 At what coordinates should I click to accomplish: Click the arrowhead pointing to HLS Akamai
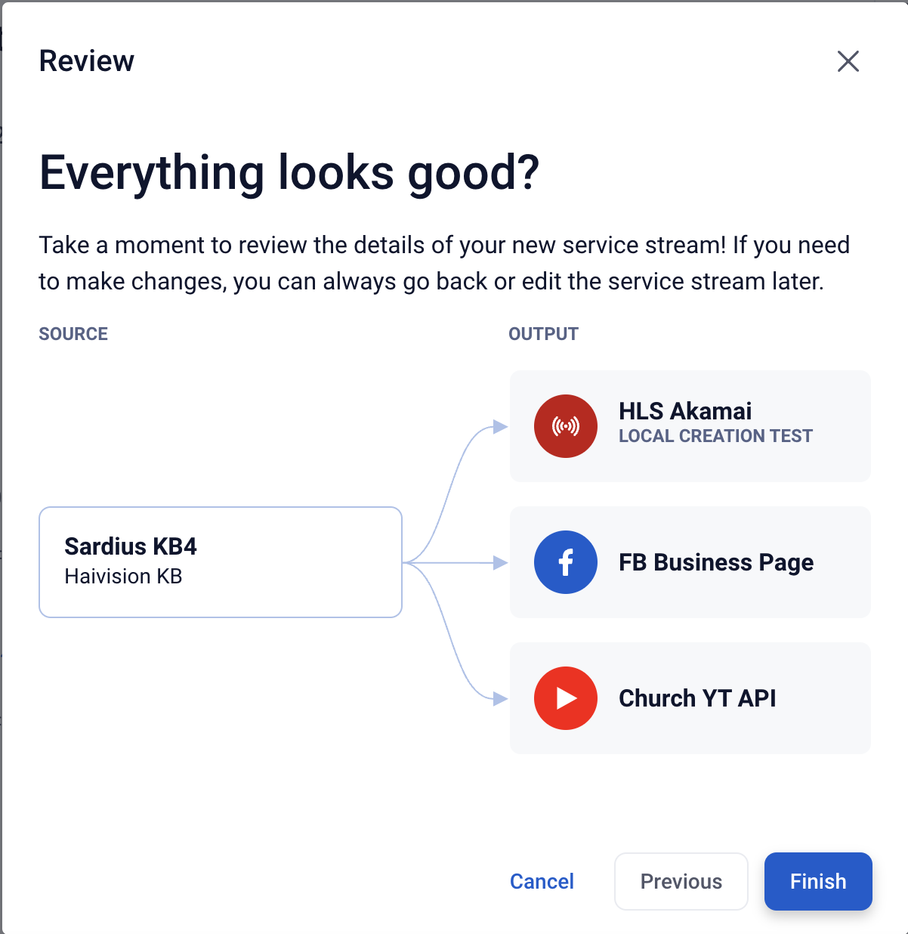(x=499, y=427)
